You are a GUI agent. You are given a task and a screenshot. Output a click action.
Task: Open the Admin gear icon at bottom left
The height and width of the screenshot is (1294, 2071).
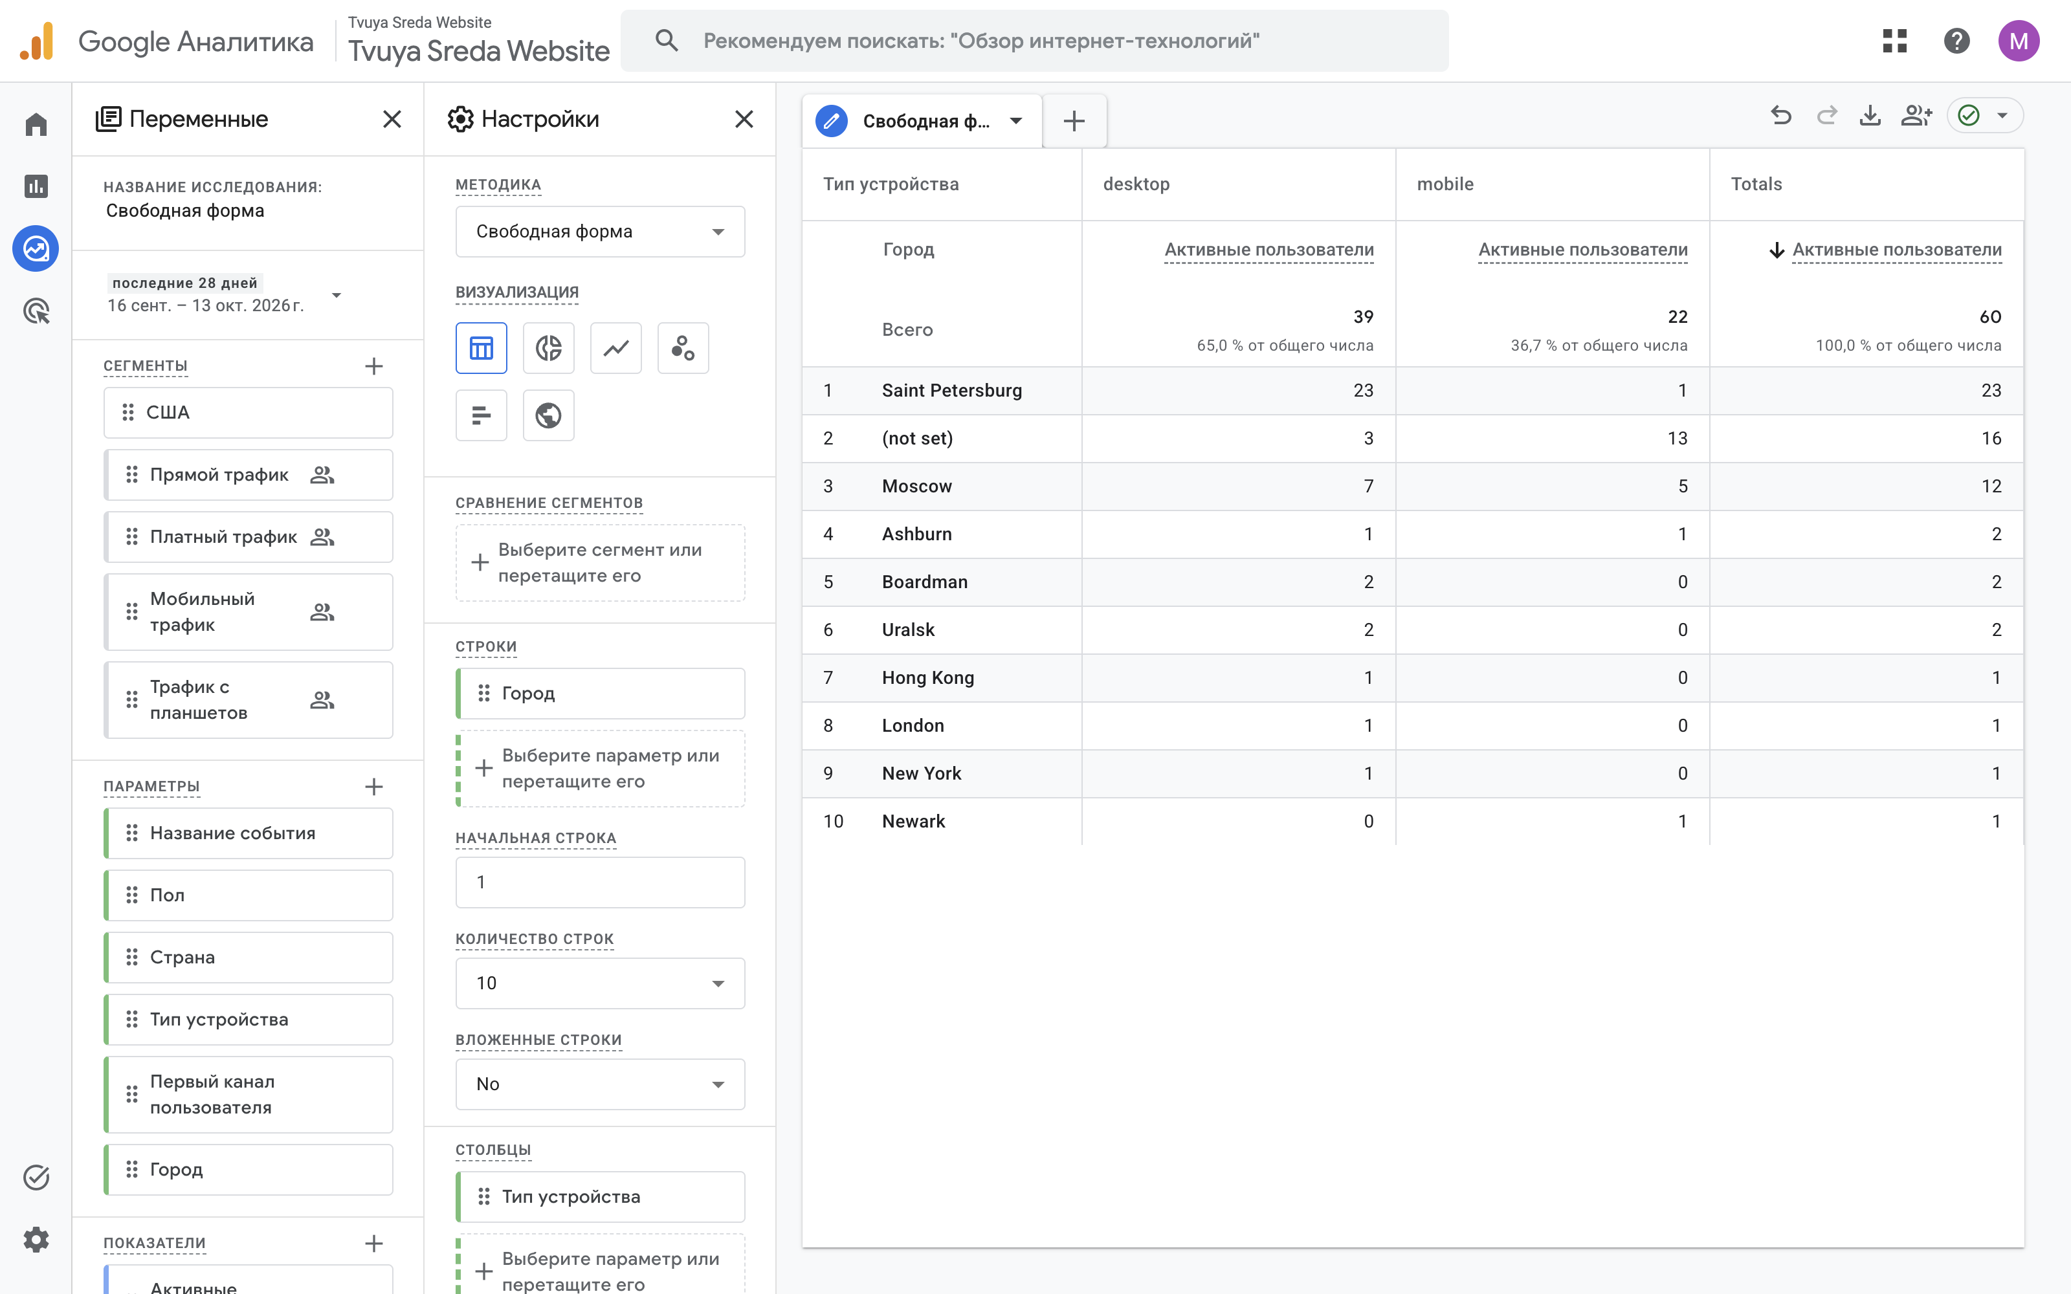[36, 1239]
